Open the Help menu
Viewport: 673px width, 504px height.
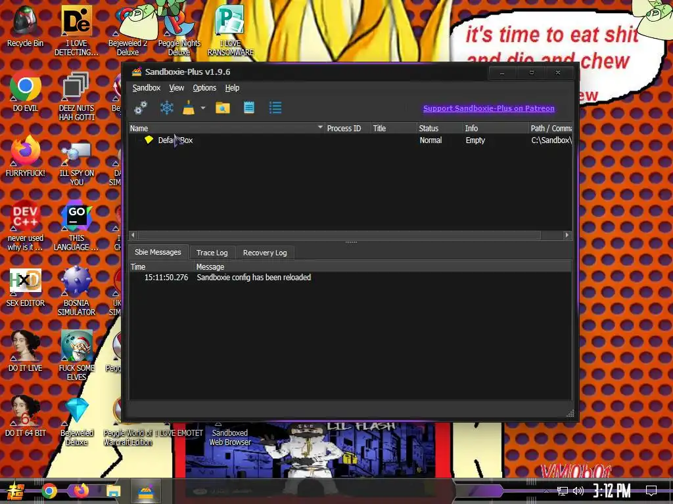point(232,88)
